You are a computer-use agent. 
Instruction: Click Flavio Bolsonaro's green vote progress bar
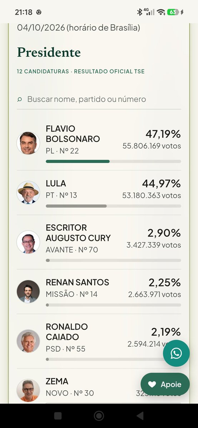78,161
